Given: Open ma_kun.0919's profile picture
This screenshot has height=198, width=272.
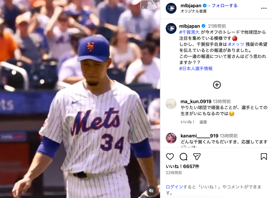Looking at the screenshot, I should [x=171, y=104].
